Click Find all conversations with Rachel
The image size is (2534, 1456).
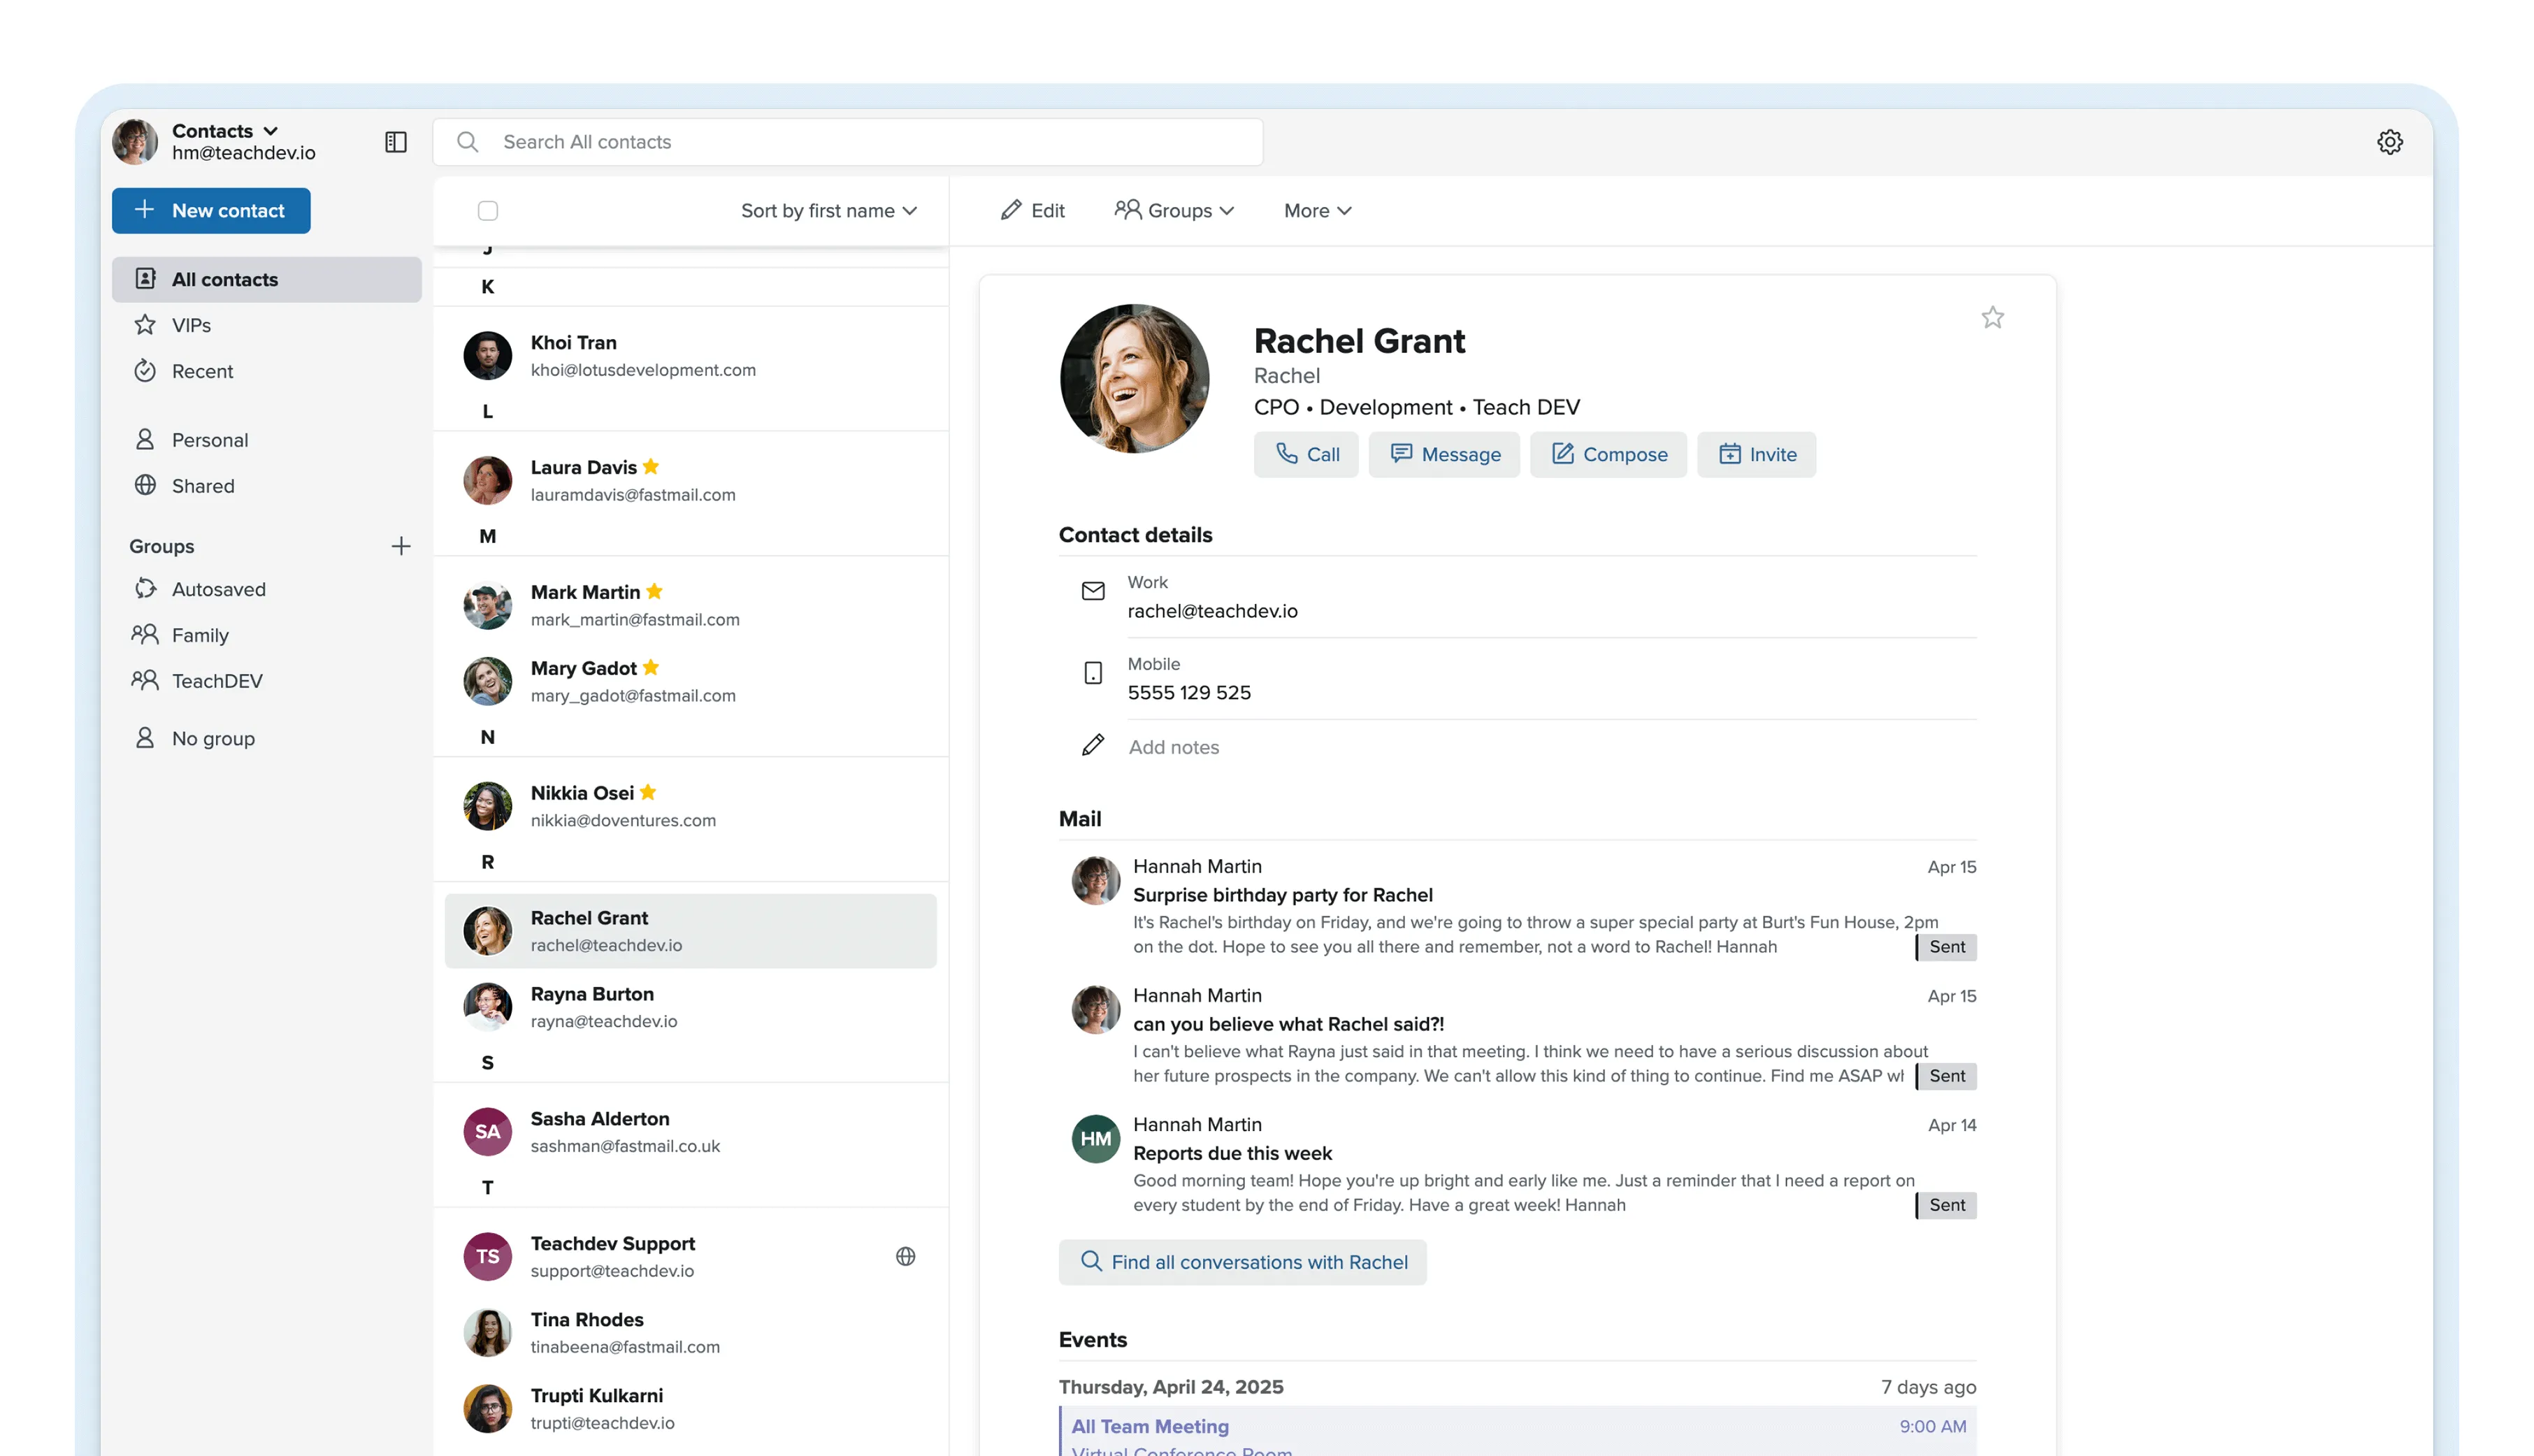pyautogui.click(x=1242, y=1262)
